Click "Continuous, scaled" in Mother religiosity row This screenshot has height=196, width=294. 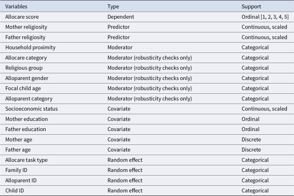click(264, 27)
